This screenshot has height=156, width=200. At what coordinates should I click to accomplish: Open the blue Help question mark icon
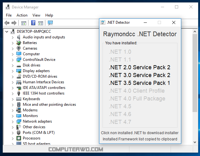click(x=33, y=23)
